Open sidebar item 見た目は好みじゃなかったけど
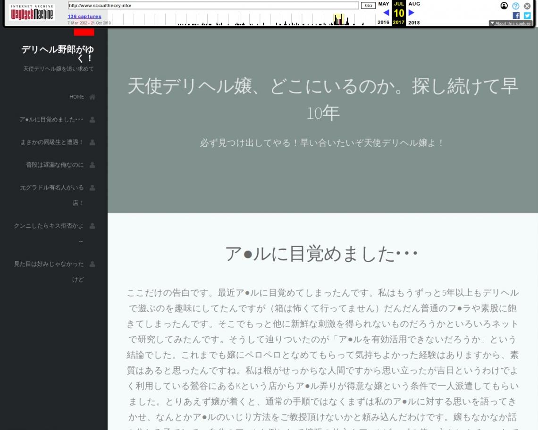The image size is (538, 430). 49,272
